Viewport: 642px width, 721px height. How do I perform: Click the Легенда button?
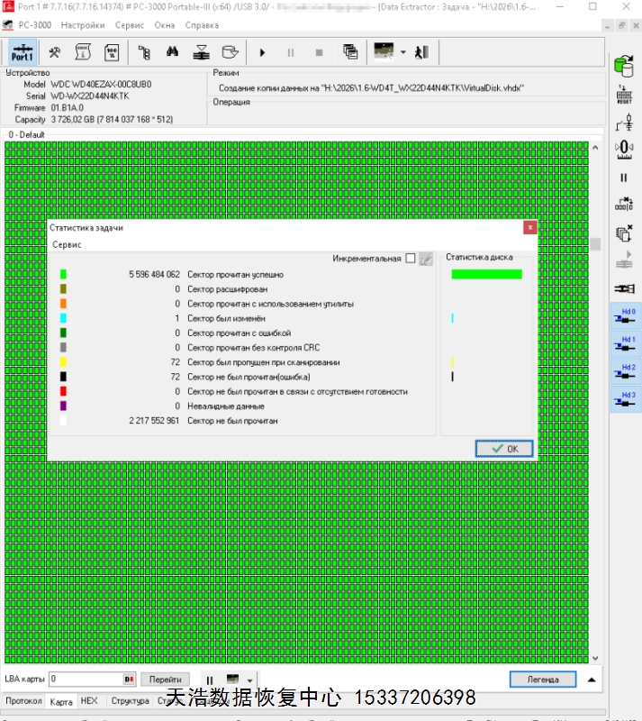(x=542, y=680)
